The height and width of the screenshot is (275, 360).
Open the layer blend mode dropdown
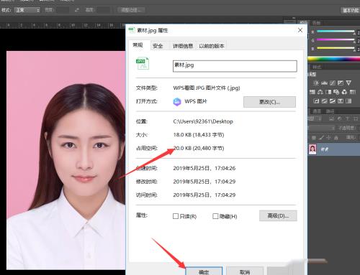321,128
